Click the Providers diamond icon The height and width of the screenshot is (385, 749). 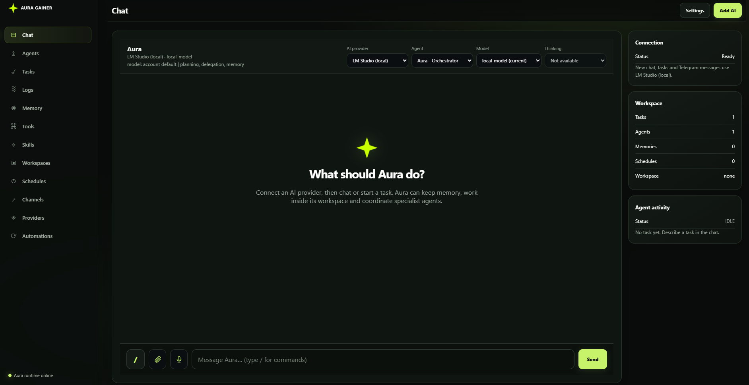[x=14, y=218]
